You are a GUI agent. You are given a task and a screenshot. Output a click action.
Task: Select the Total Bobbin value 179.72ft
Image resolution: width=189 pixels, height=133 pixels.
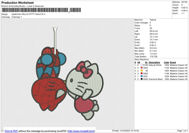153,56
